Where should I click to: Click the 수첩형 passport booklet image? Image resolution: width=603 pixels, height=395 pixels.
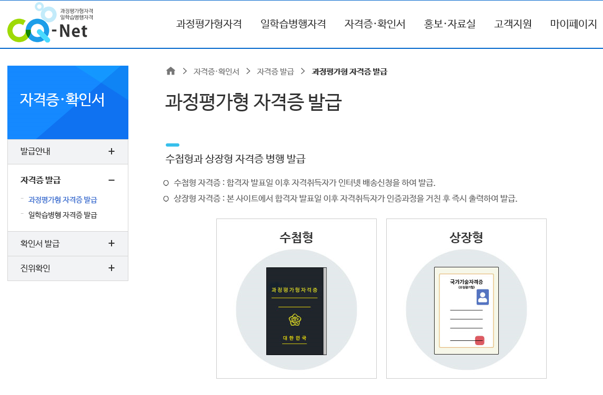click(296, 311)
